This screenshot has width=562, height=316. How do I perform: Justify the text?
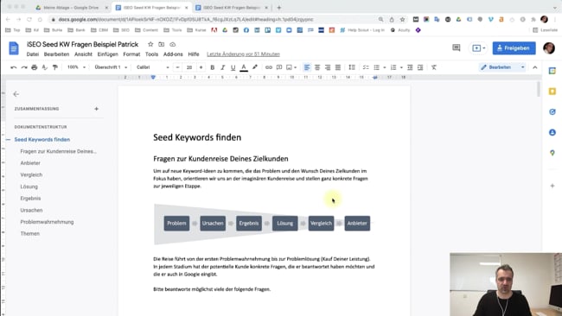[x=338, y=67]
